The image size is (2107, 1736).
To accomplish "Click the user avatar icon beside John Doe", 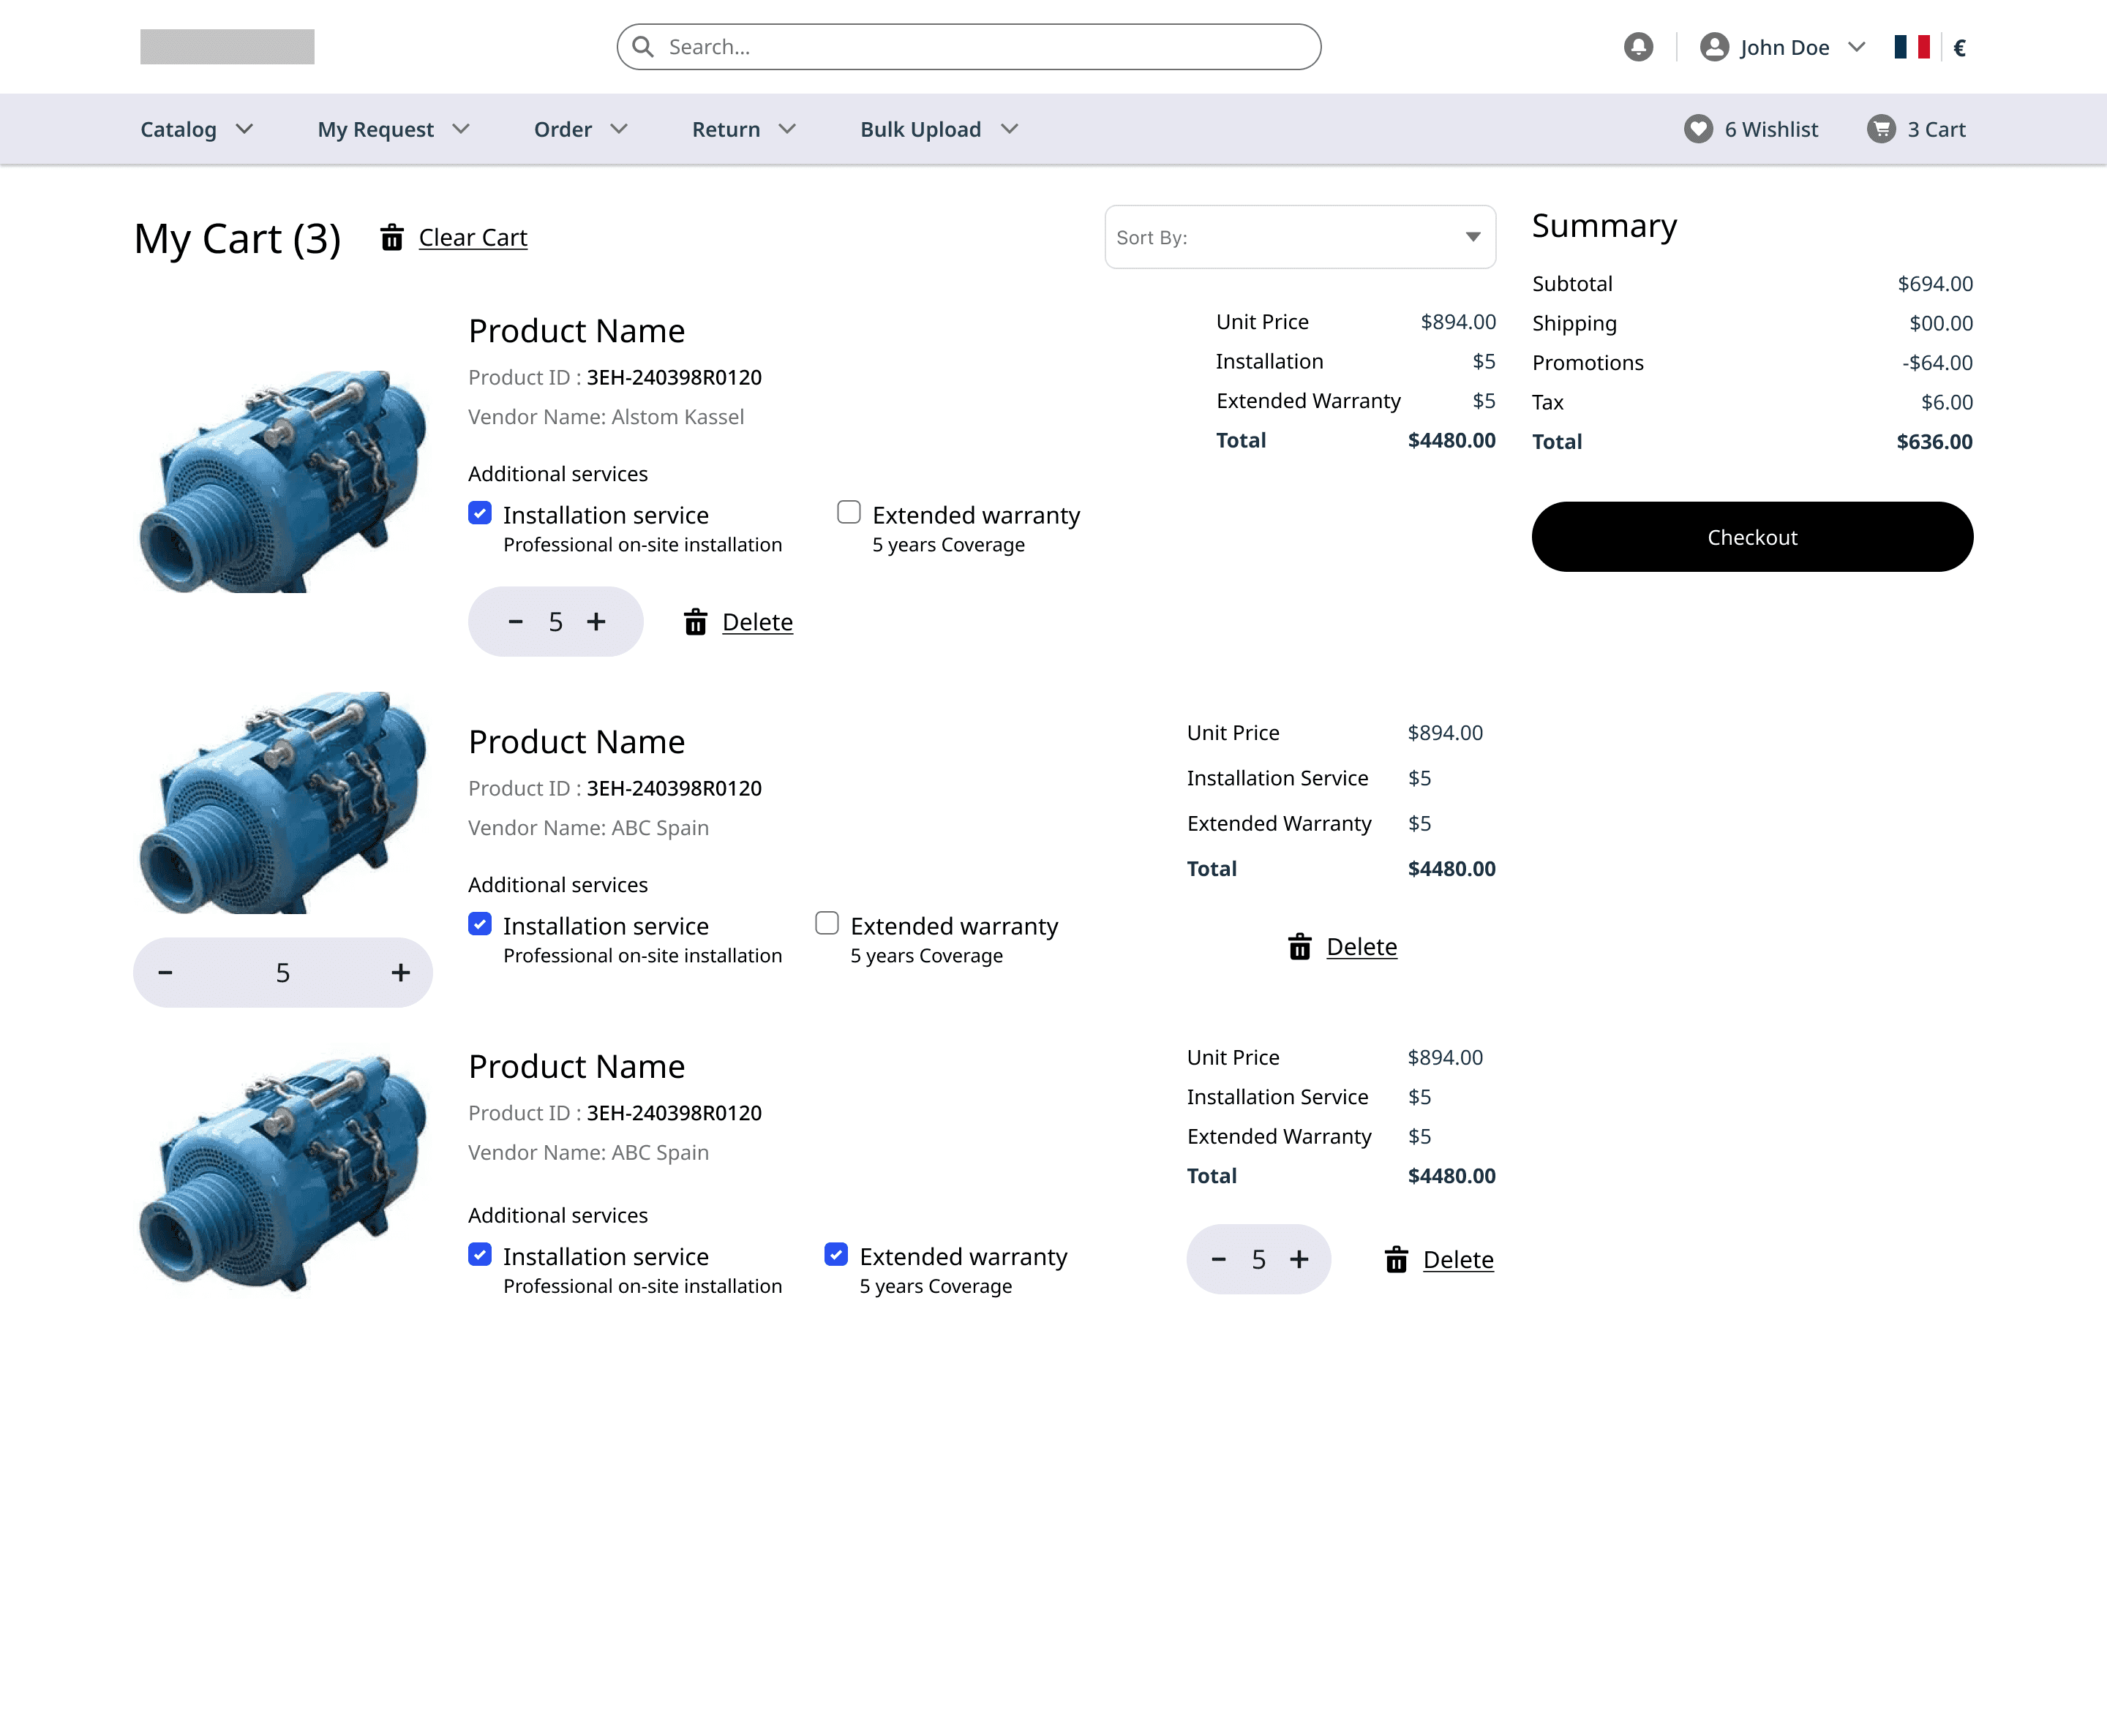I will pyautogui.click(x=1714, y=47).
